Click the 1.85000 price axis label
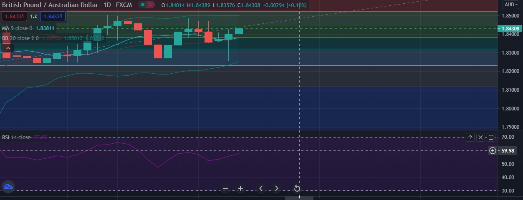The height and width of the screenshot is (200, 523). (510, 16)
